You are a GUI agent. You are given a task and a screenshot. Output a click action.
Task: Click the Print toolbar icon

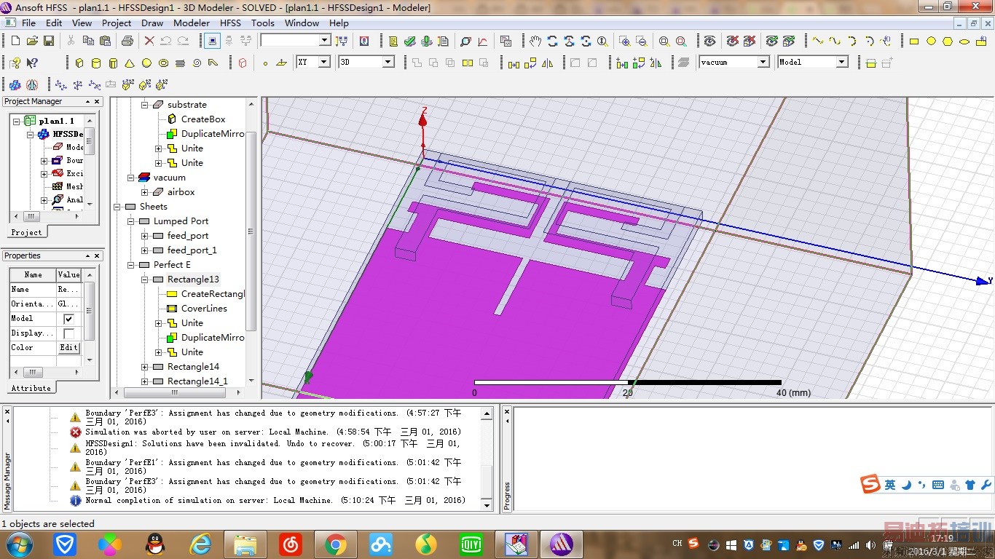pyautogui.click(x=127, y=41)
